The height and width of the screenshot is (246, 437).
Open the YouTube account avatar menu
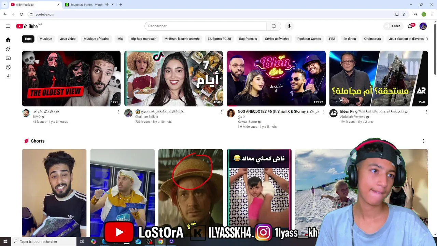[423, 26]
